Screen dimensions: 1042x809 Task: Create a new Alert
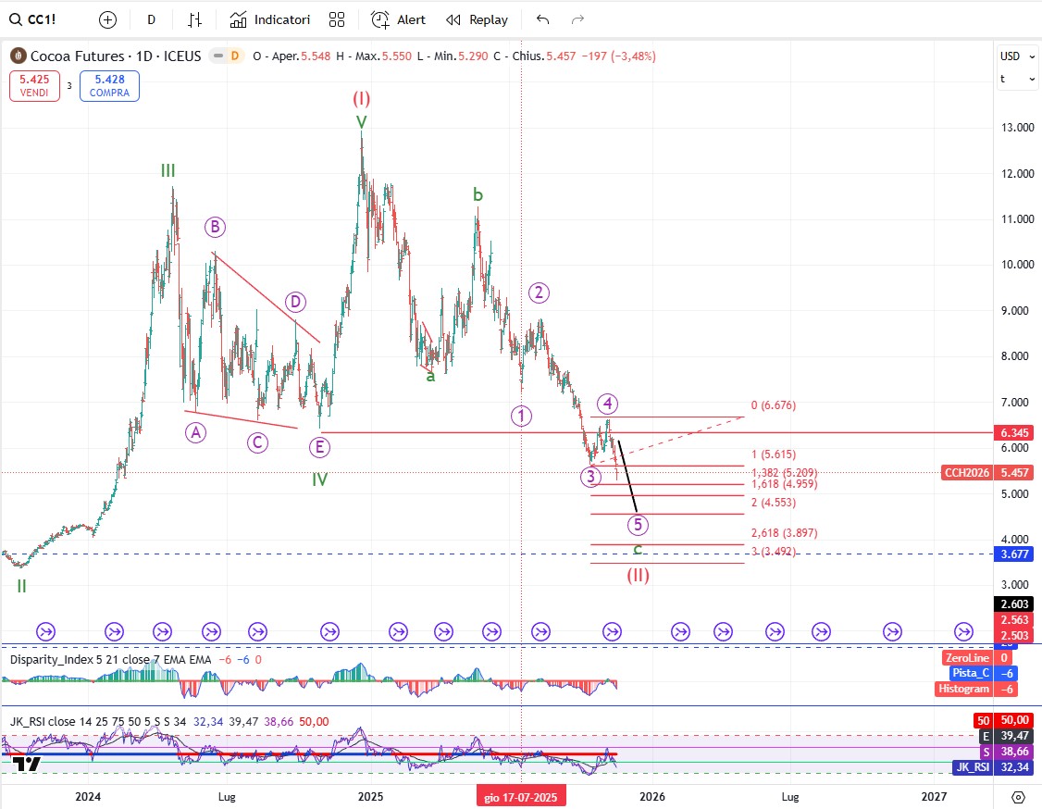[399, 19]
